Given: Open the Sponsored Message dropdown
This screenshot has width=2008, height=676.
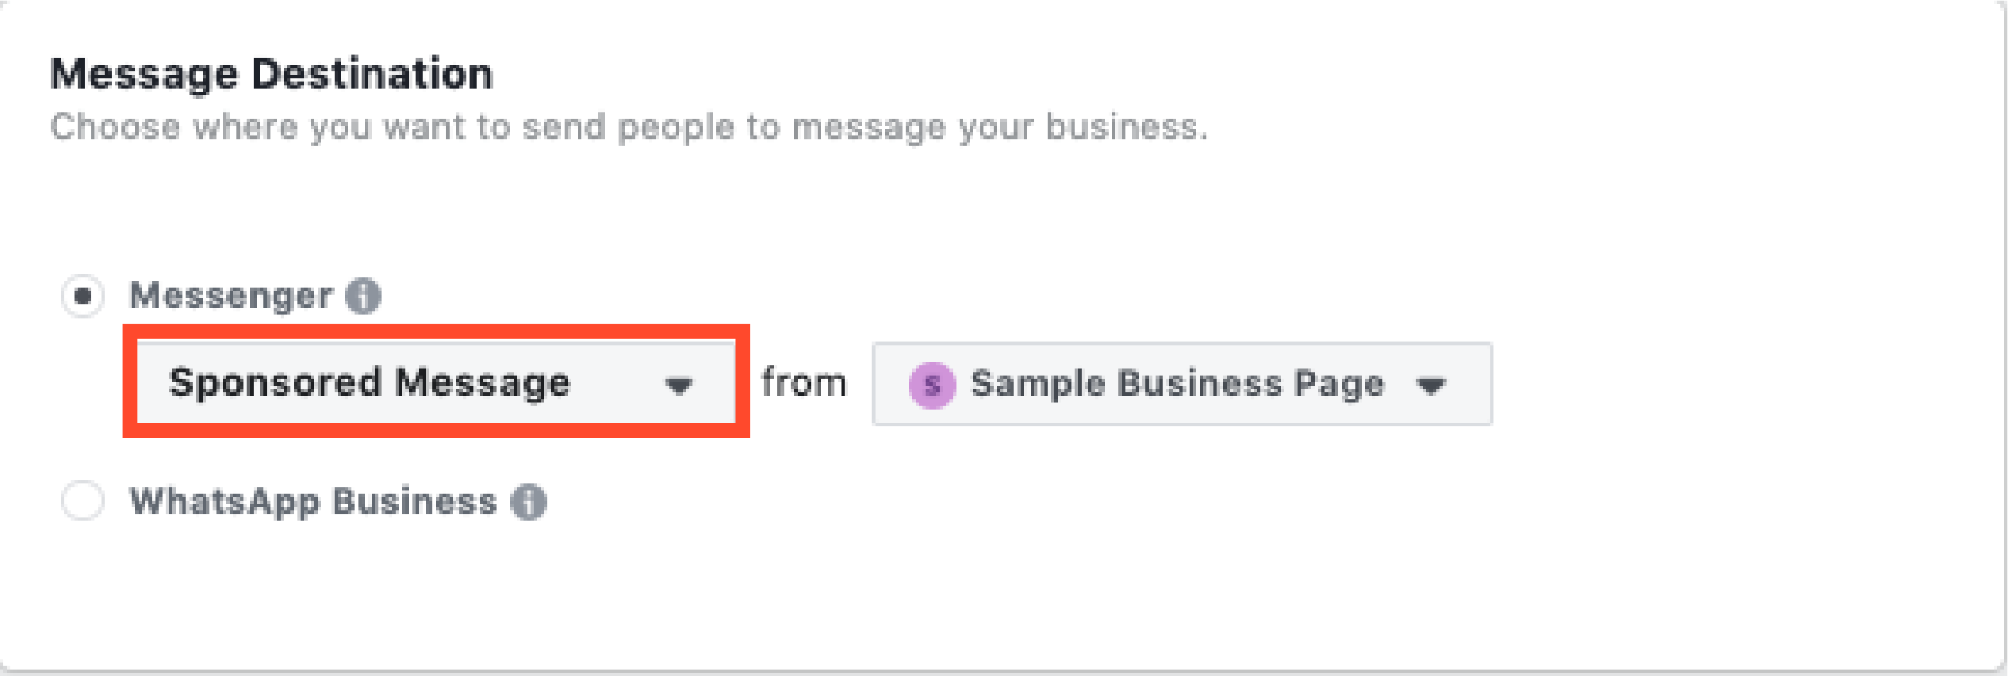Looking at the screenshot, I should coord(437,383).
